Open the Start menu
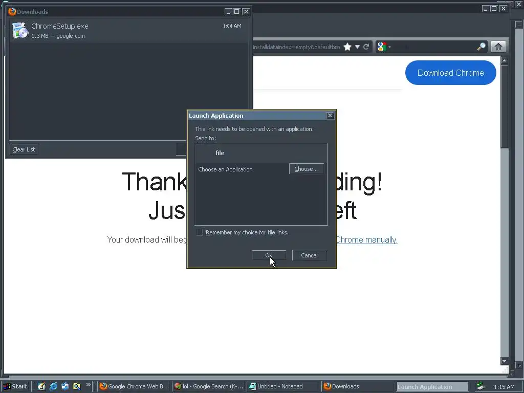Viewport: 524px width, 393px height. click(x=15, y=386)
